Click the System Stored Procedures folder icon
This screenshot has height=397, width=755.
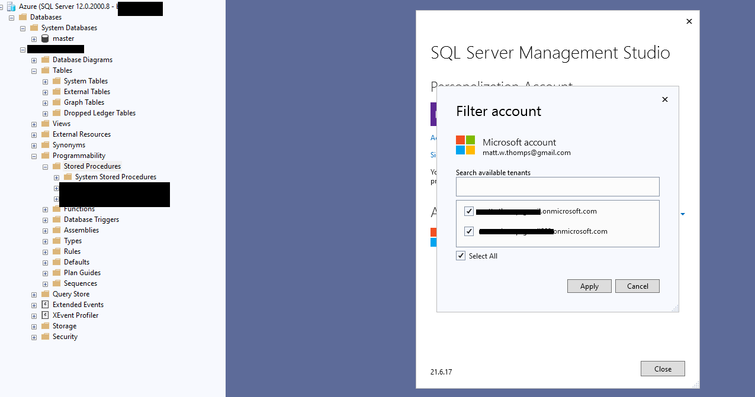(68, 177)
